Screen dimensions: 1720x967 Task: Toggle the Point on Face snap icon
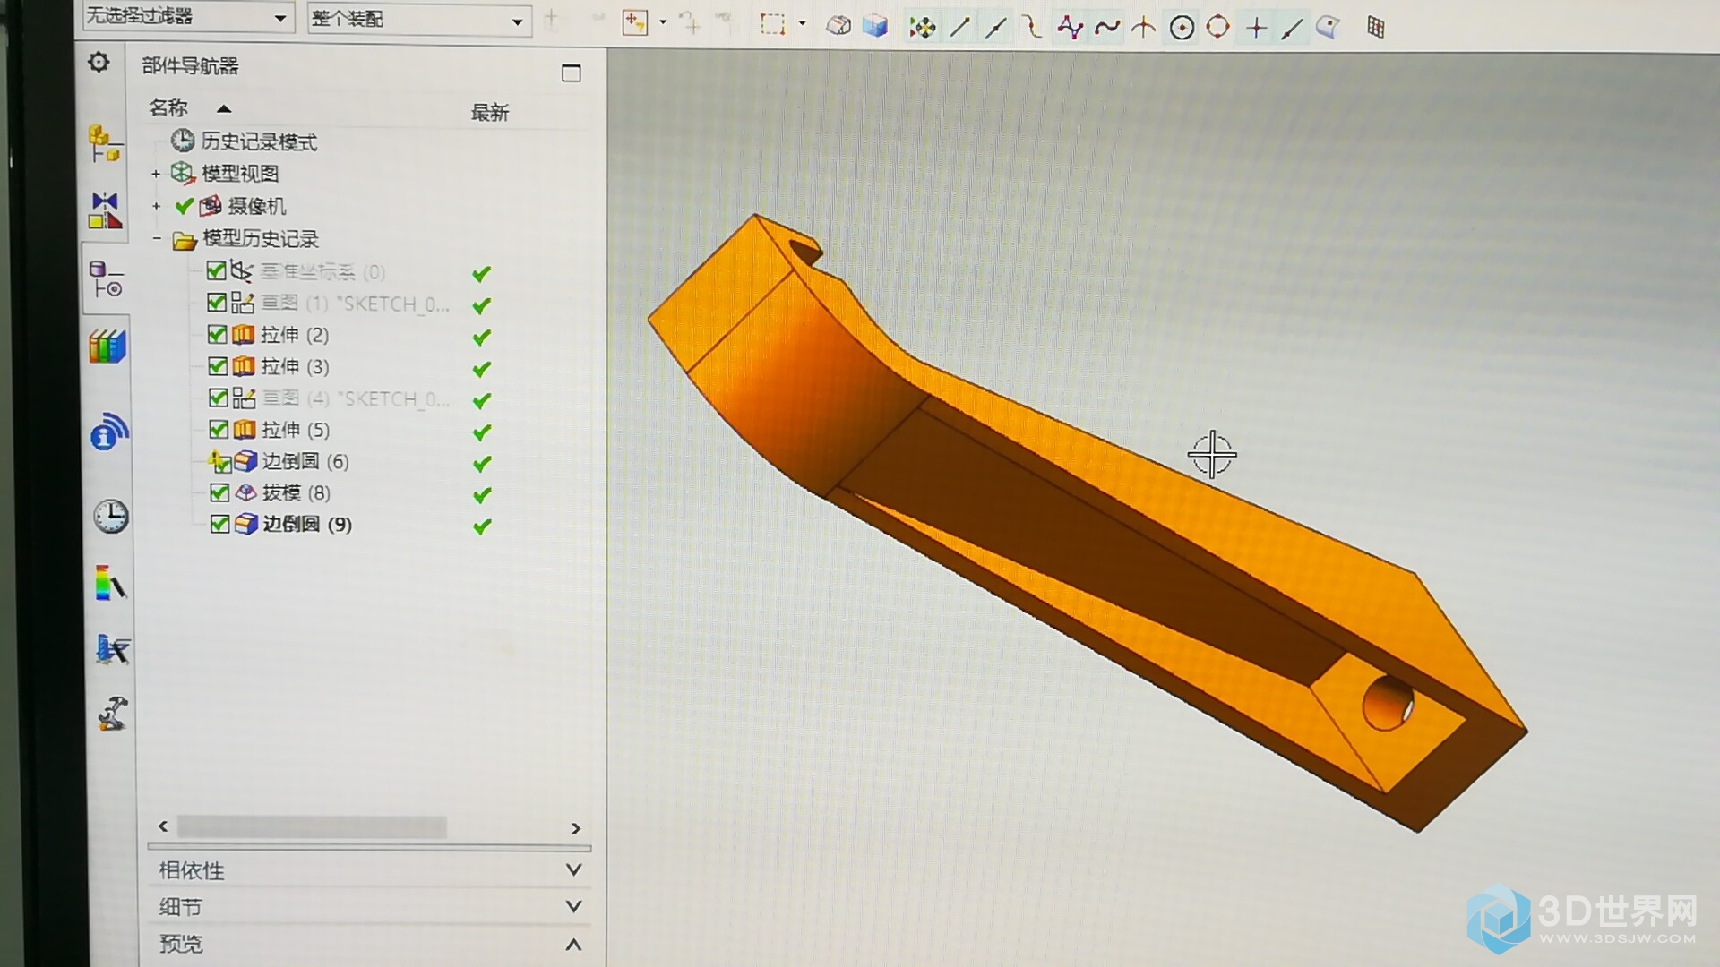pyautogui.click(x=1328, y=28)
